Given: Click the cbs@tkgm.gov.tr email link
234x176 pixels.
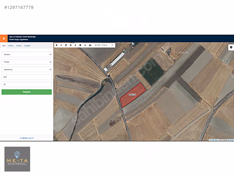Looking at the screenshot, I should (x=27, y=138).
